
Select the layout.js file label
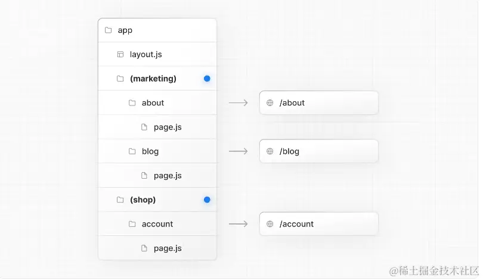point(145,54)
